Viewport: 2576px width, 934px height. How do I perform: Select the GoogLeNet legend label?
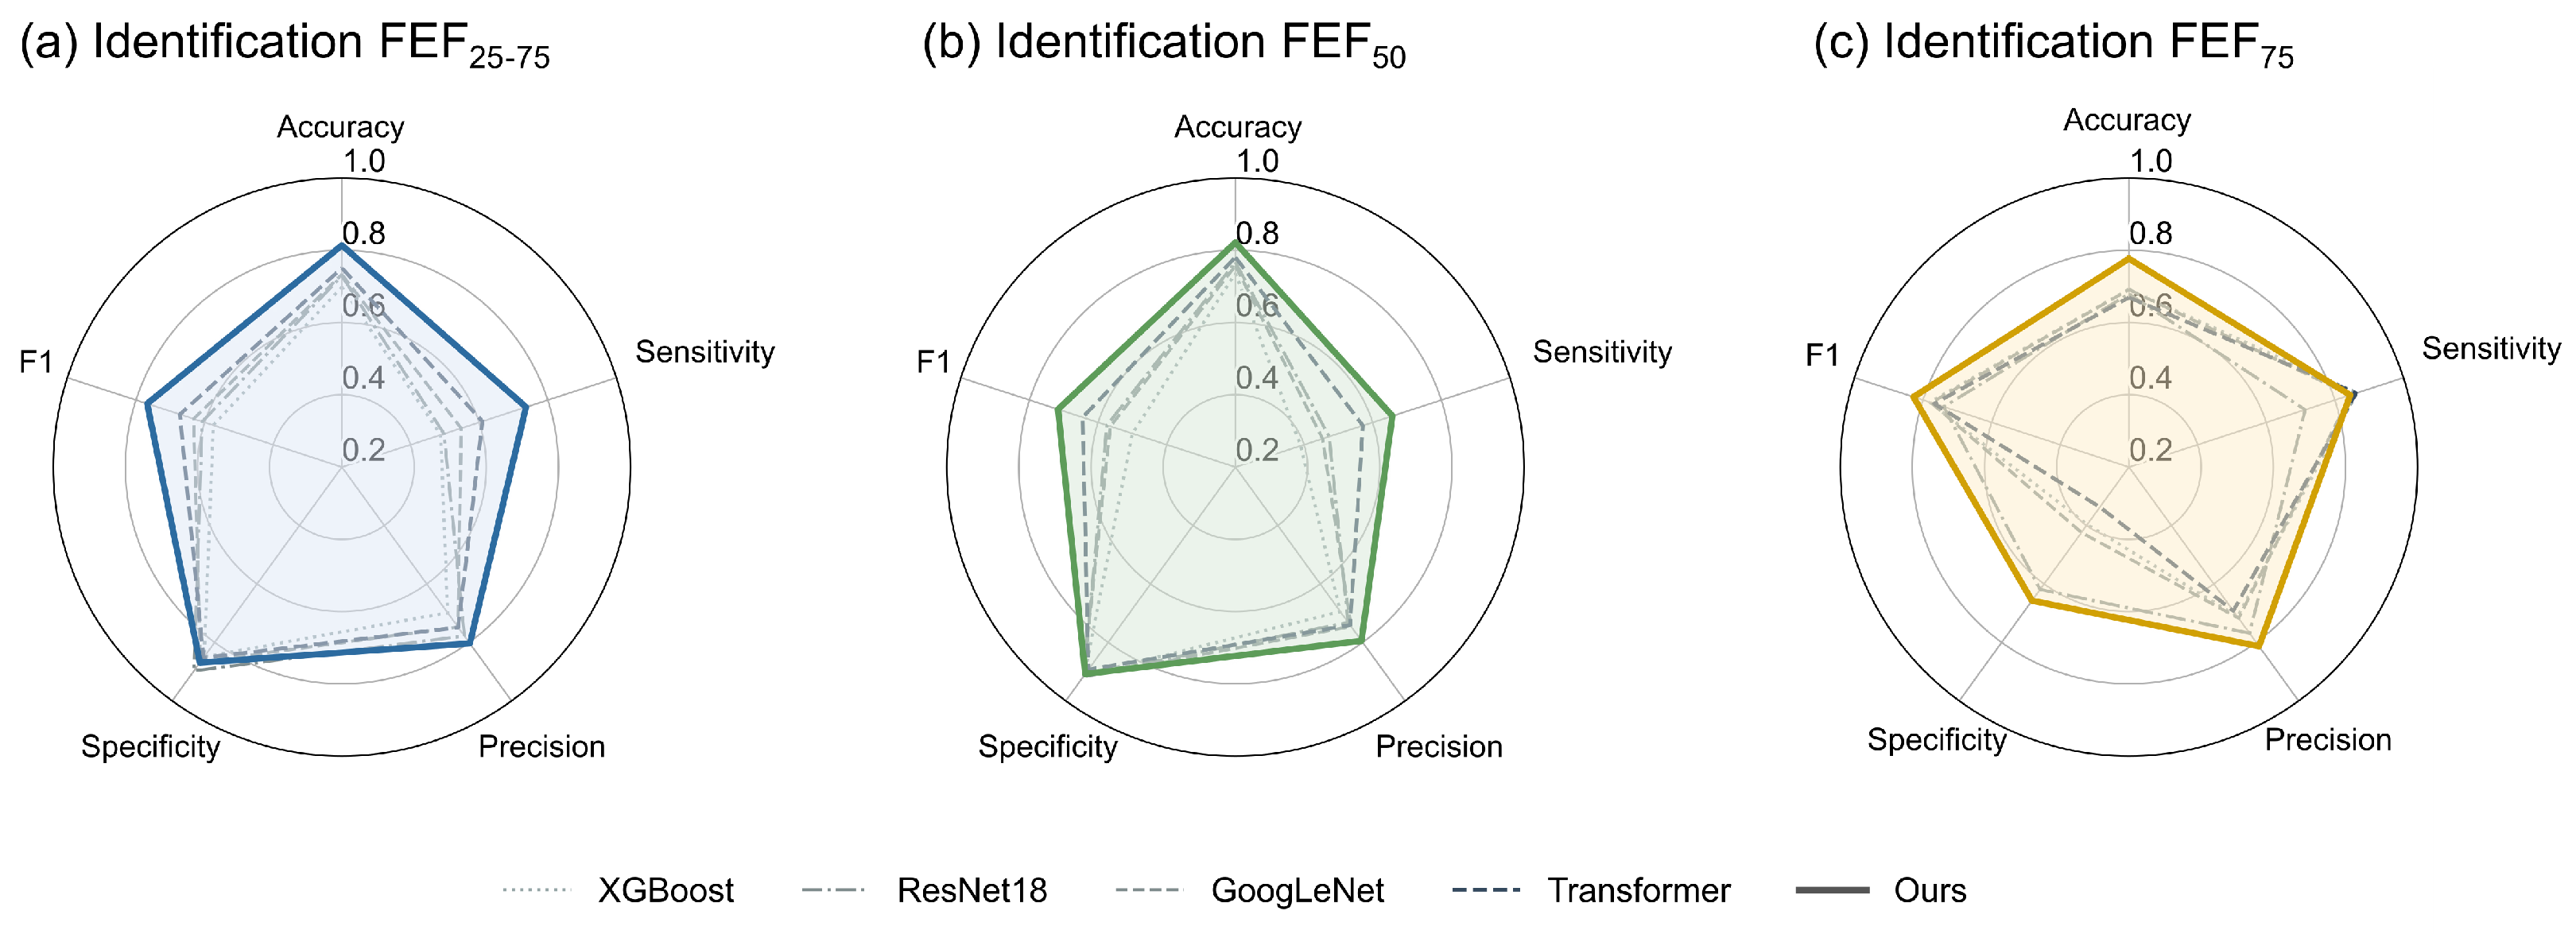click(1297, 890)
